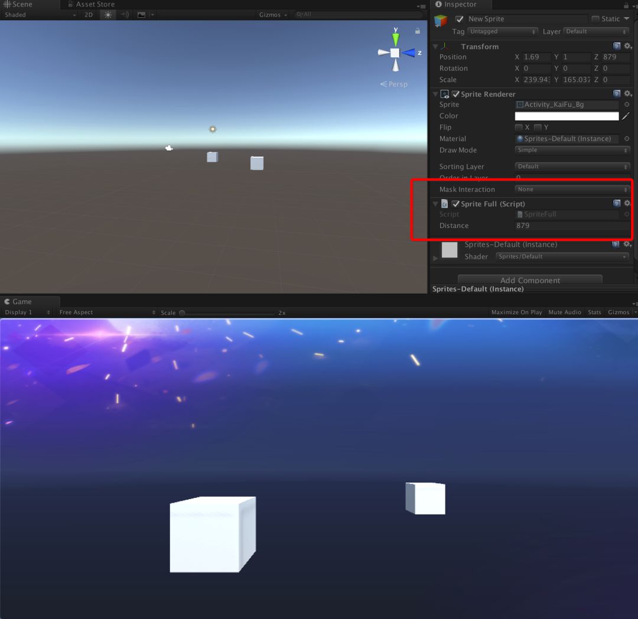Image resolution: width=638 pixels, height=619 pixels.
Task: Click the Sprite field Activity_KaiFu_Bg
Action: (x=567, y=105)
